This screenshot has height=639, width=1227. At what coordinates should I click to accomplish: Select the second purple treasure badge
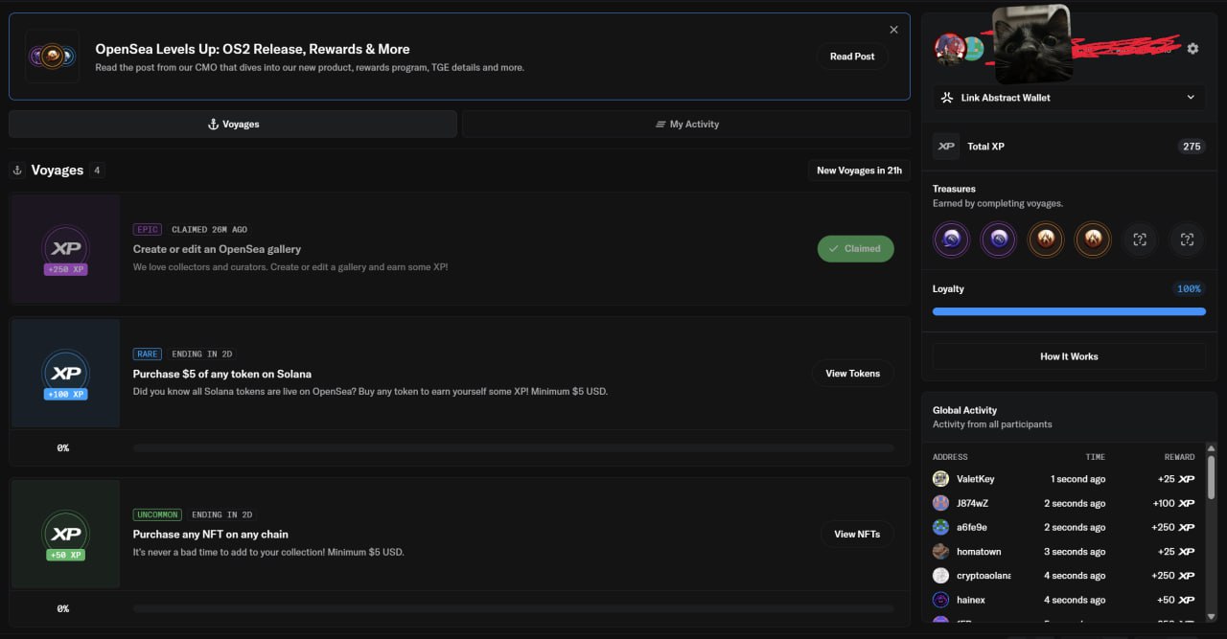(x=999, y=240)
